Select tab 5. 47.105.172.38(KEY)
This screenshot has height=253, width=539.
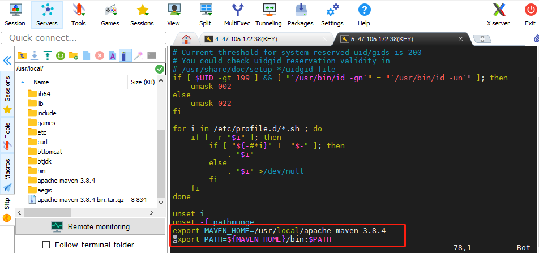tap(382, 39)
